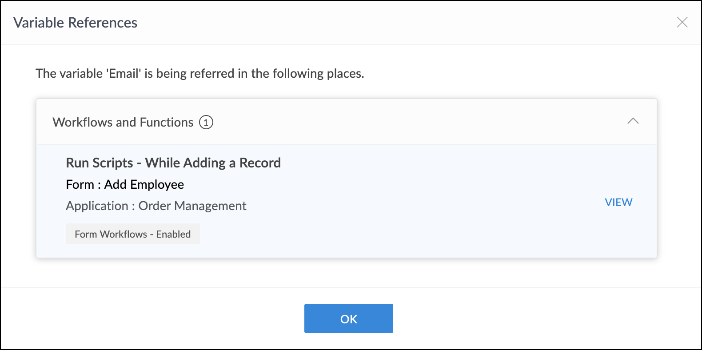Click the Application : Order Management line

156,206
